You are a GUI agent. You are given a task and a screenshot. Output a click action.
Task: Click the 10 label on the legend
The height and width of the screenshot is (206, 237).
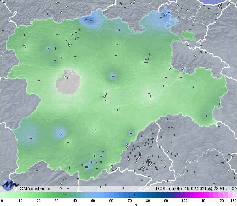pos(21,201)
